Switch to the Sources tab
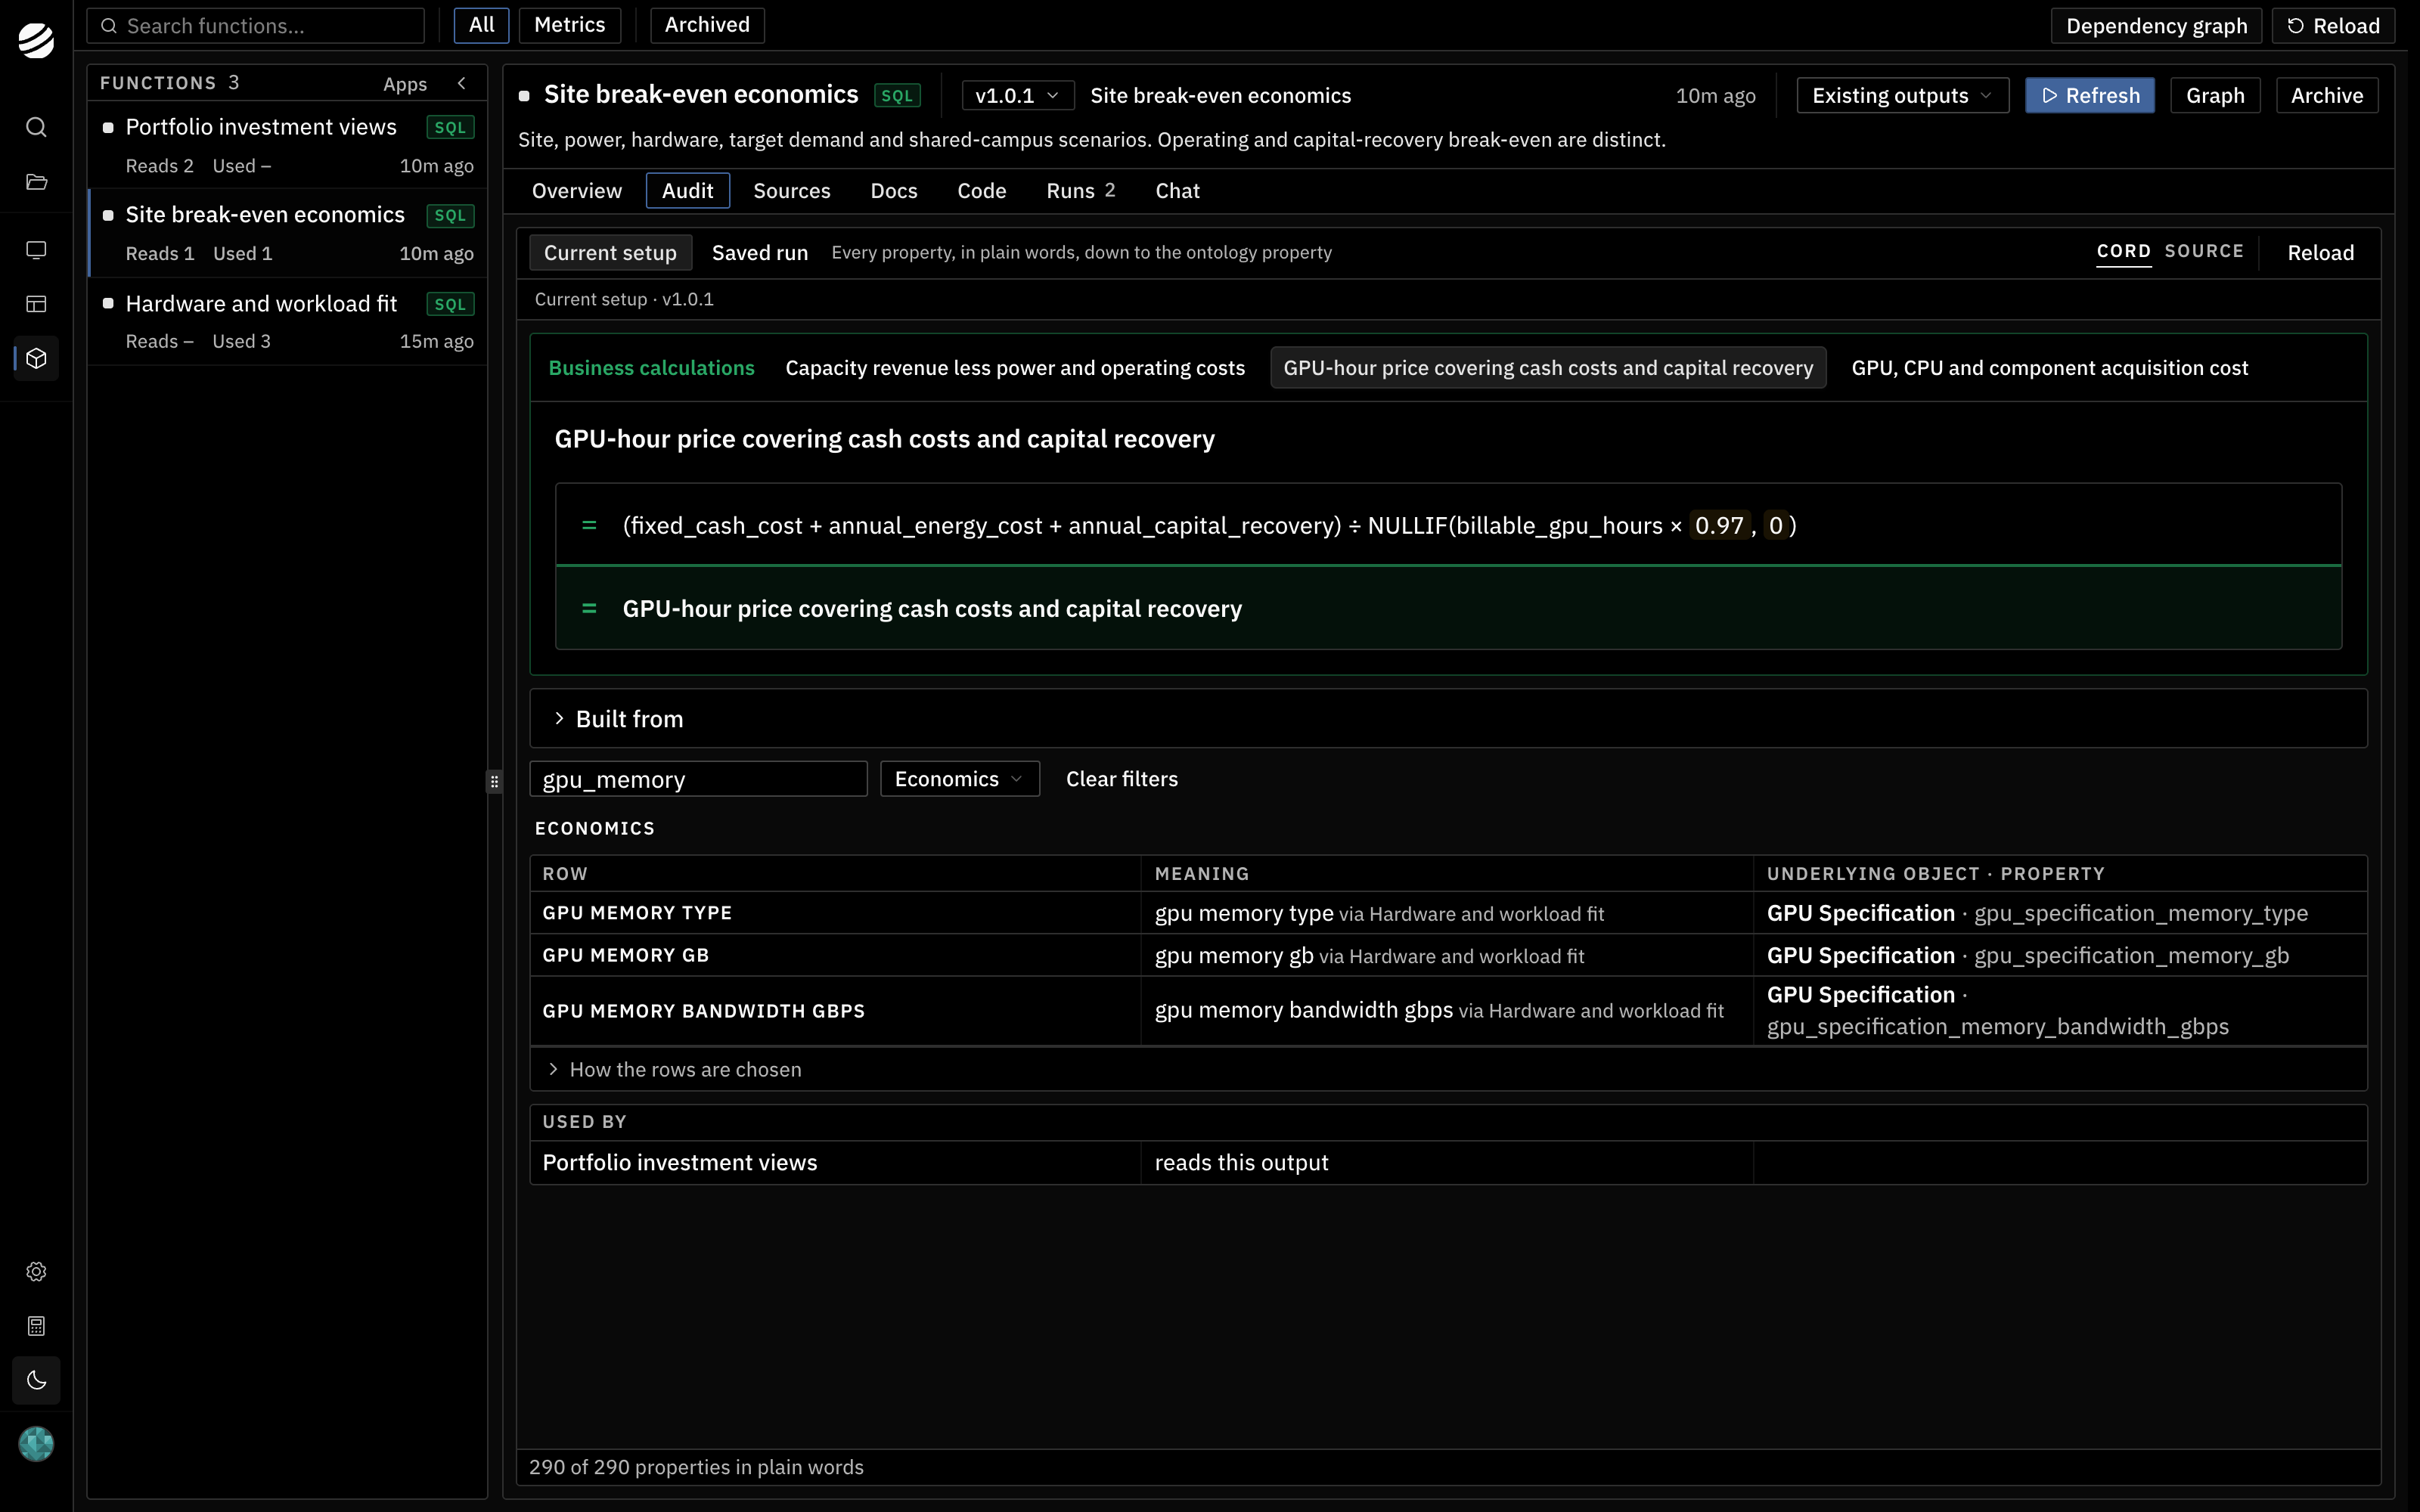The height and width of the screenshot is (1512, 2420). [x=791, y=190]
